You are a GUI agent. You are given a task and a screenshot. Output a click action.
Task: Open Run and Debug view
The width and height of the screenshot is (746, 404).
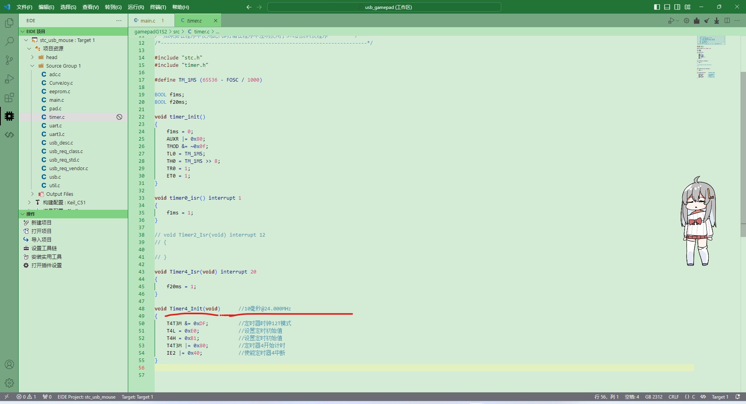9,79
